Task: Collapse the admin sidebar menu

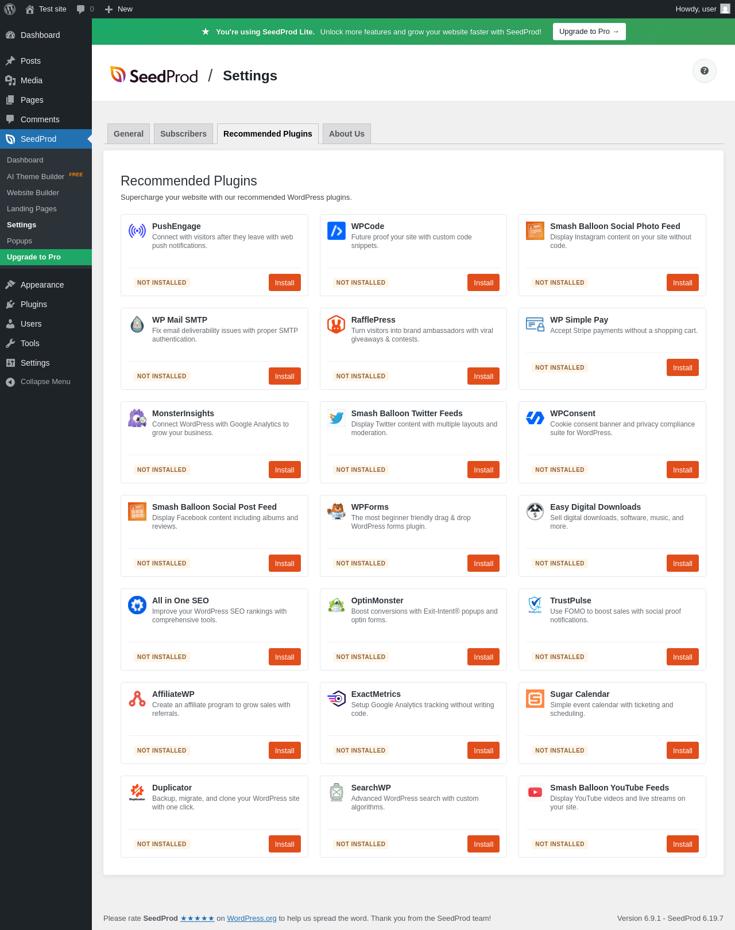Action: [46, 382]
